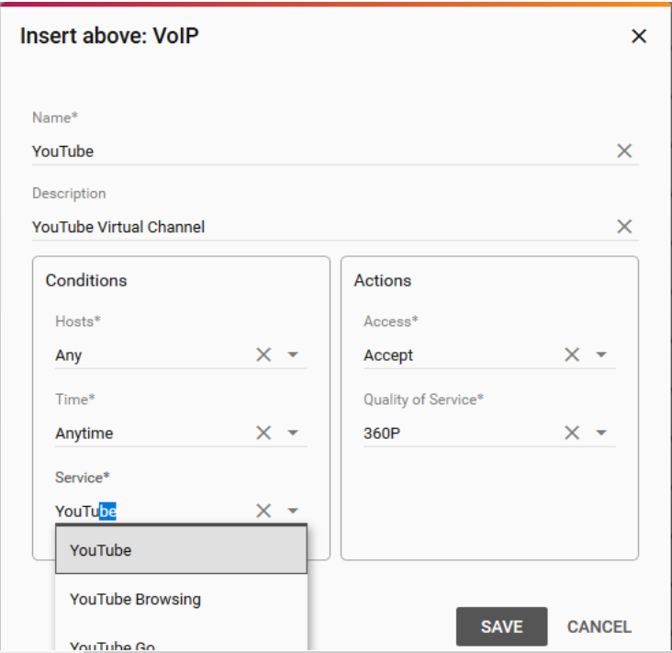
Task: Clear the Time selection
Action: tap(263, 433)
